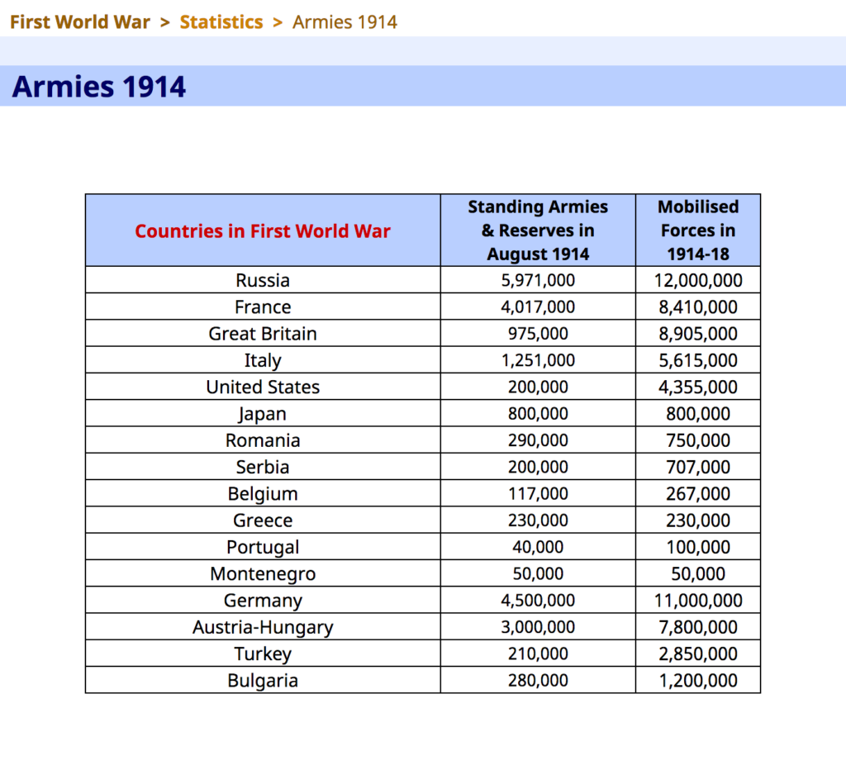
Task: Select the Serbia country cell
Action: 263,467
